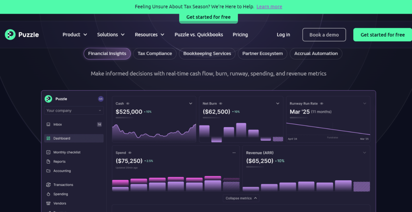Click the Book a demo button
This screenshot has height=212, width=412.
pos(324,35)
